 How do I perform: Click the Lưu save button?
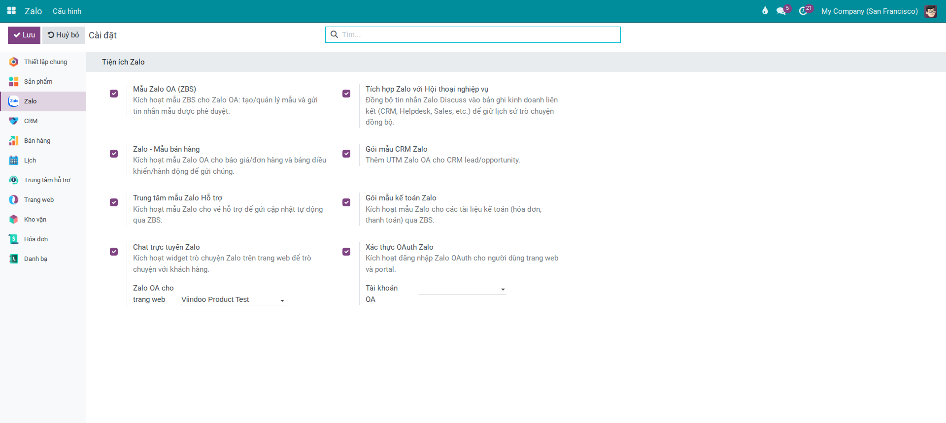(24, 35)
